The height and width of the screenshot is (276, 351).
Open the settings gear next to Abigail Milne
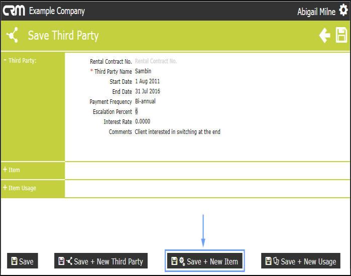click(343, 11)
